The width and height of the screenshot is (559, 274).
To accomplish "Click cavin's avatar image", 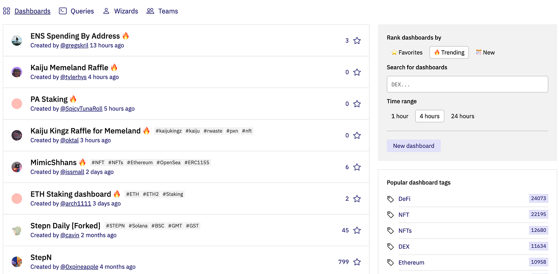I will (17, 230).
